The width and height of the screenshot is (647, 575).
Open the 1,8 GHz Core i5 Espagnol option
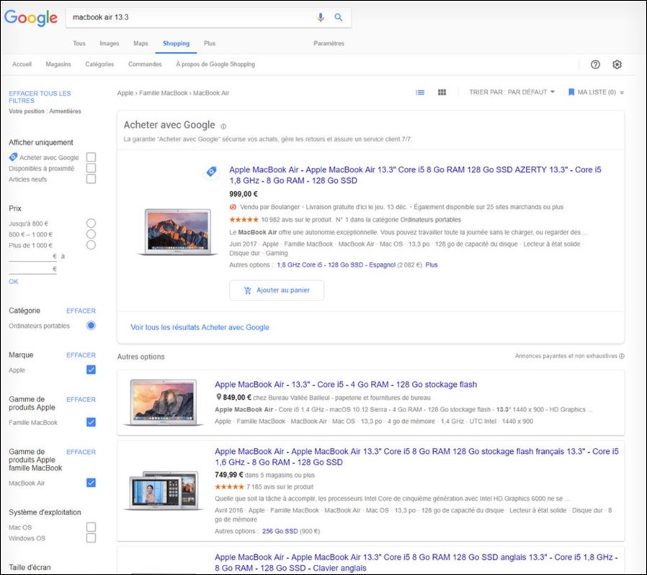pyautogui.click(x=336, y=265)
